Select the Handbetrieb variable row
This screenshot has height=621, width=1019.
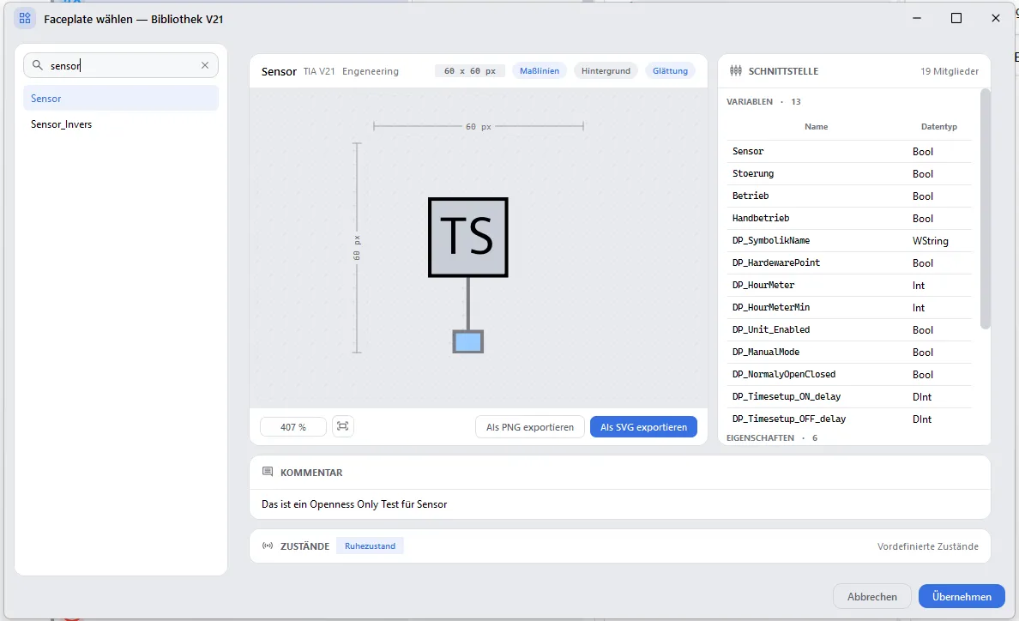coord(848,218)
